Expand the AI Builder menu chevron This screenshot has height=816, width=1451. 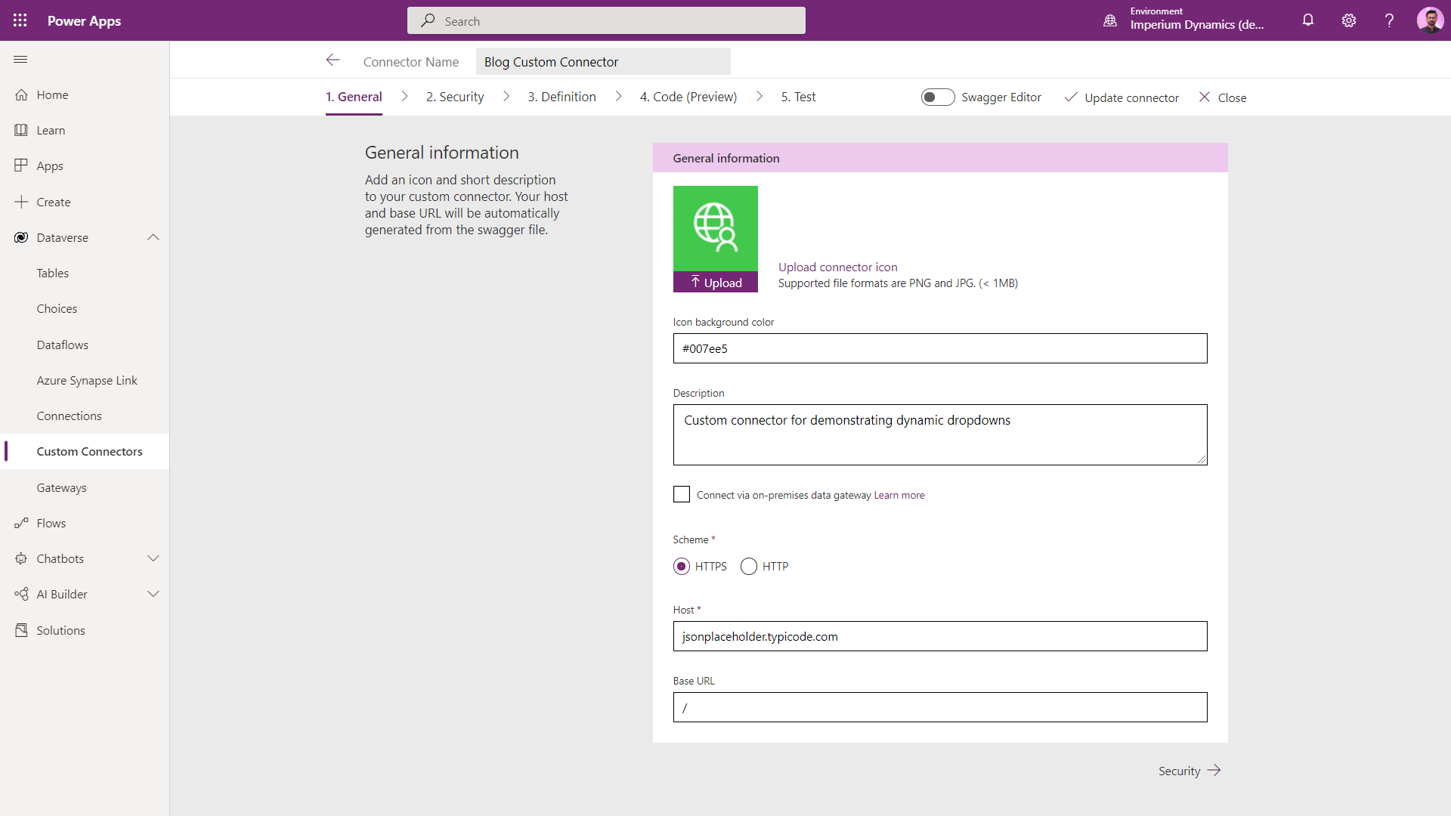pos(153,594)
